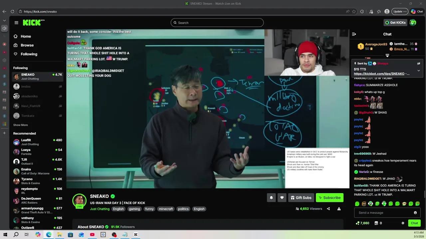Open the Kick hamburger sidebar menu
426x239 pixels.
click(x=16, y=23)
